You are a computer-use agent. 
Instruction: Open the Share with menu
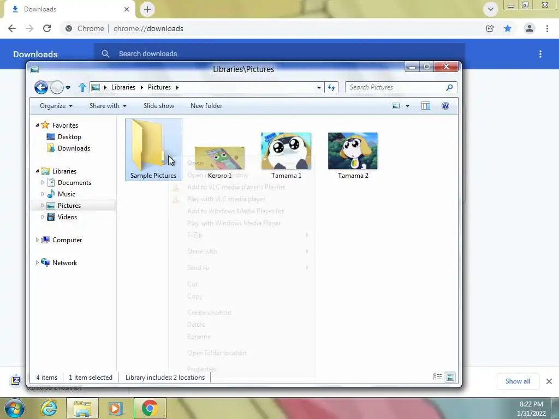[108, 106]
